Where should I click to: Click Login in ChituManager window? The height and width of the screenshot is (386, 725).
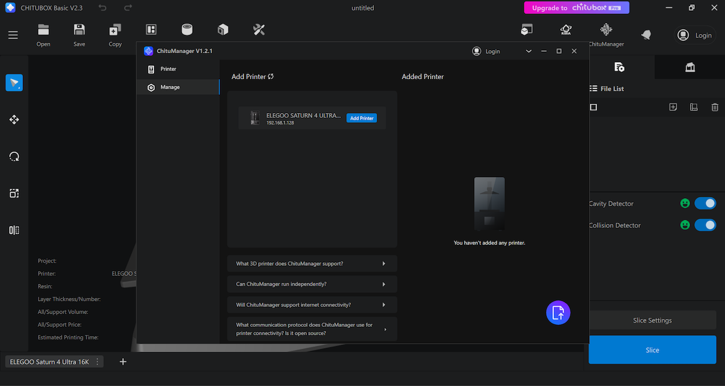click(x=486, y=51)
